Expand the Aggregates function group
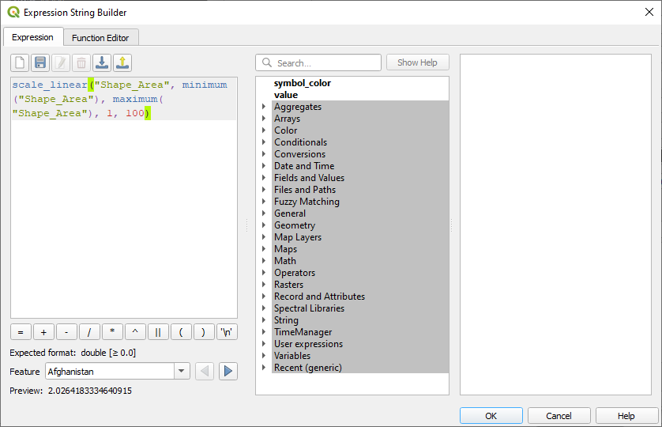Viewport: 662px width, 427px height. click(x=264, y=107)
